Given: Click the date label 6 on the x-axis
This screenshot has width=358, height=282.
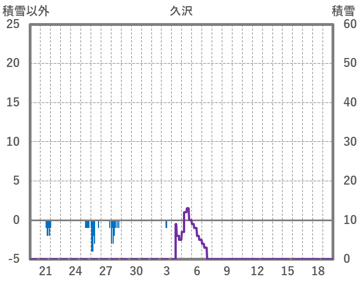Looking at the screenshot, I should [x=197, y=271].
